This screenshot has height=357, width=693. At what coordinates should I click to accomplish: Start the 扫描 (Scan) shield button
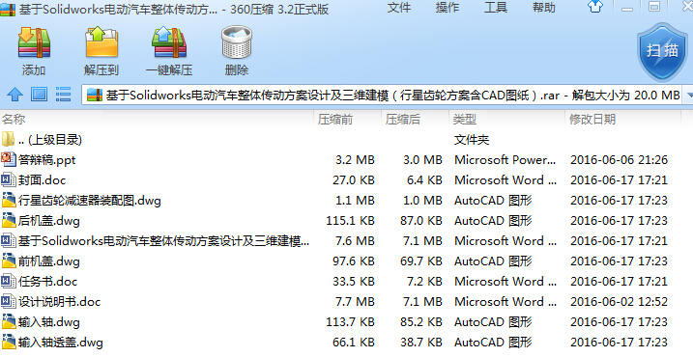click(x=662, y=51)
